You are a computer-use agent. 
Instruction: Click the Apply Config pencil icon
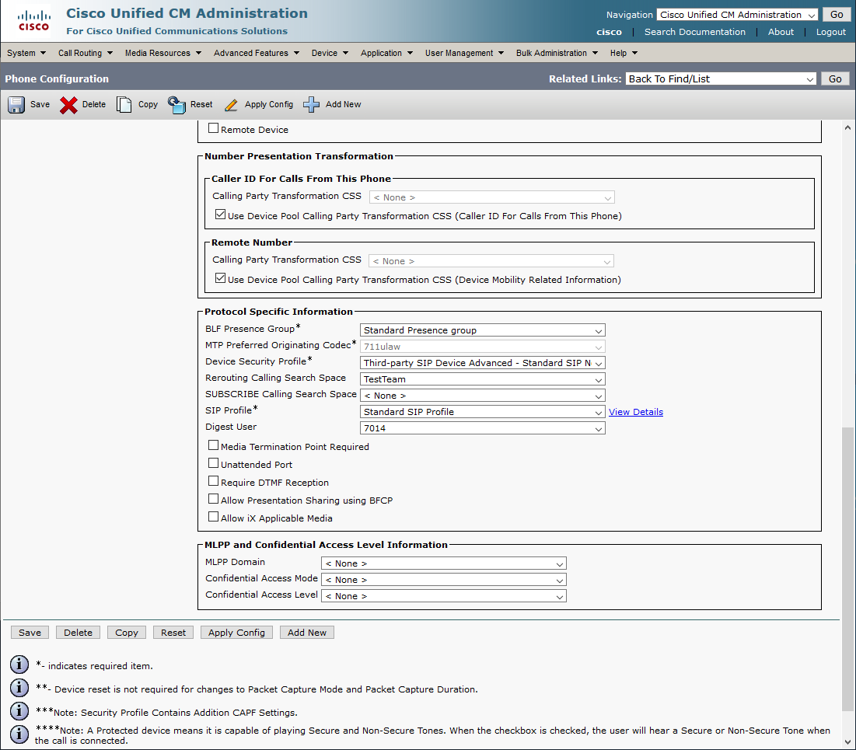(x=231, y=105)
